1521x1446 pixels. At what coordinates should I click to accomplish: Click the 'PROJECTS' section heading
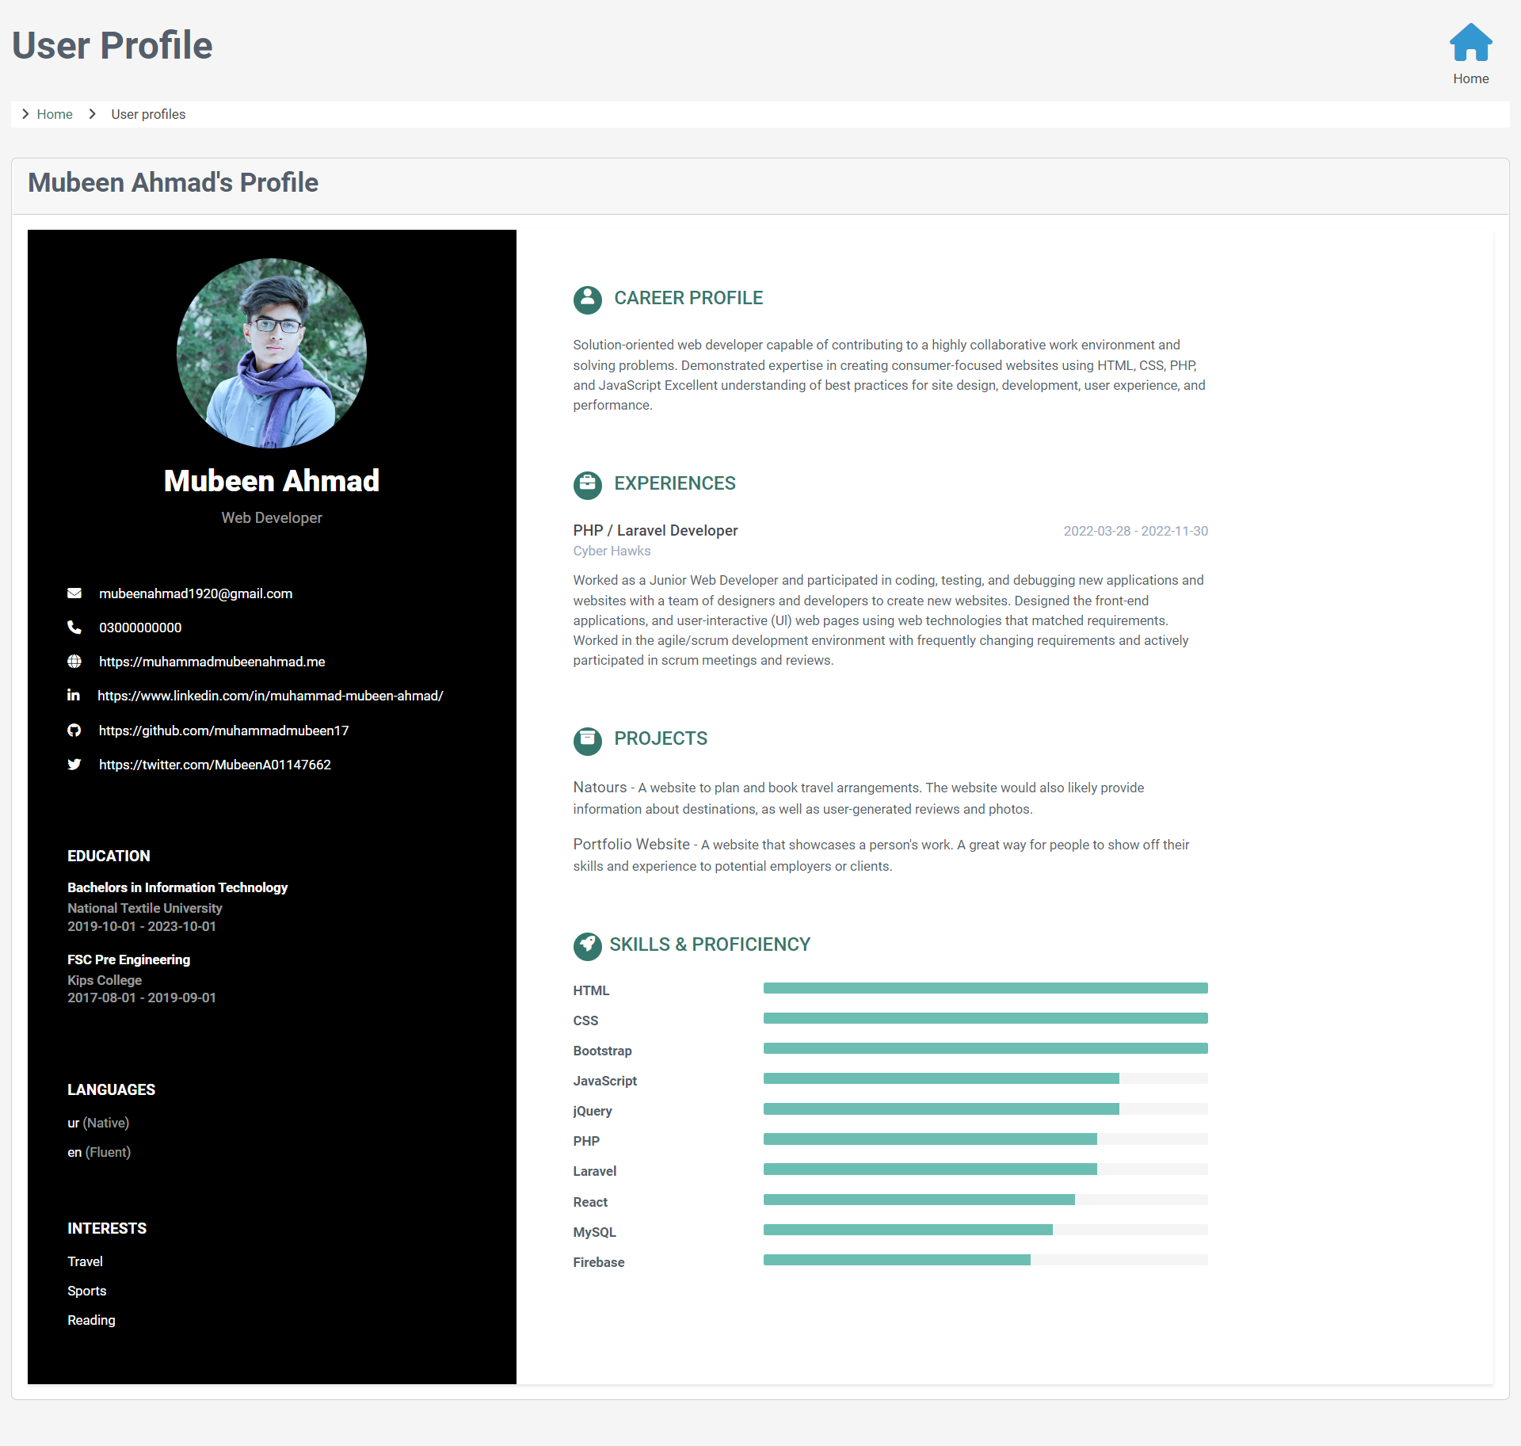click(661, 738)
